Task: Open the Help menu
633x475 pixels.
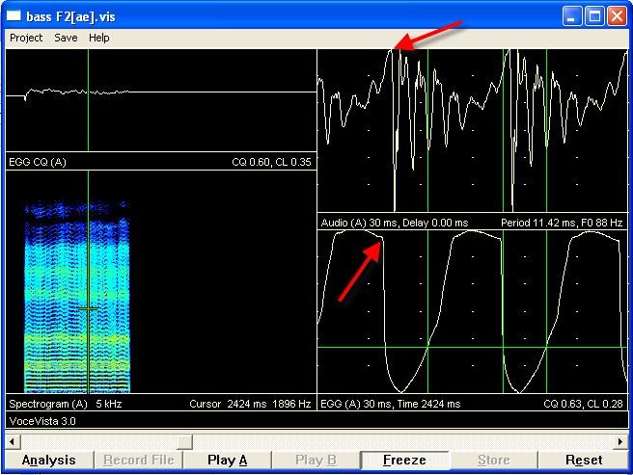Action: pyautogui.click(x=98, y=38)
